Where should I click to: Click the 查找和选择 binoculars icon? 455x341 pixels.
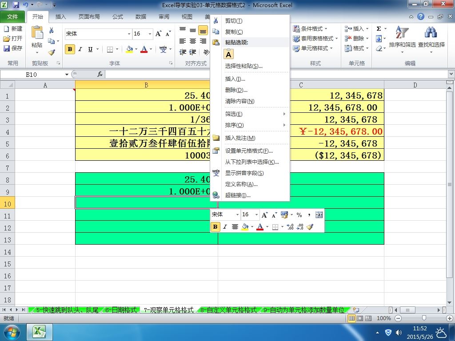431,32
